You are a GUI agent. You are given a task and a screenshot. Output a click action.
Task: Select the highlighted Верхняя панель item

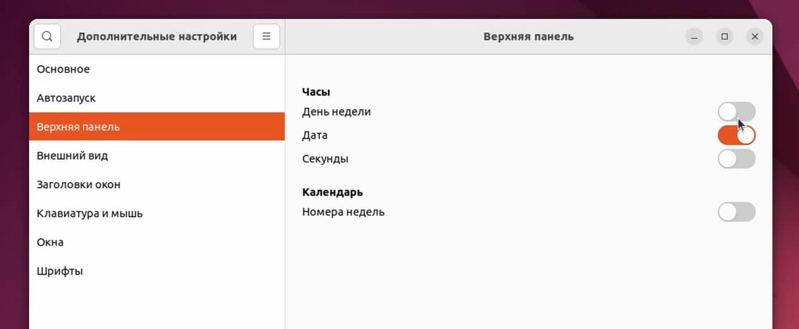click(x=157, y=127)
